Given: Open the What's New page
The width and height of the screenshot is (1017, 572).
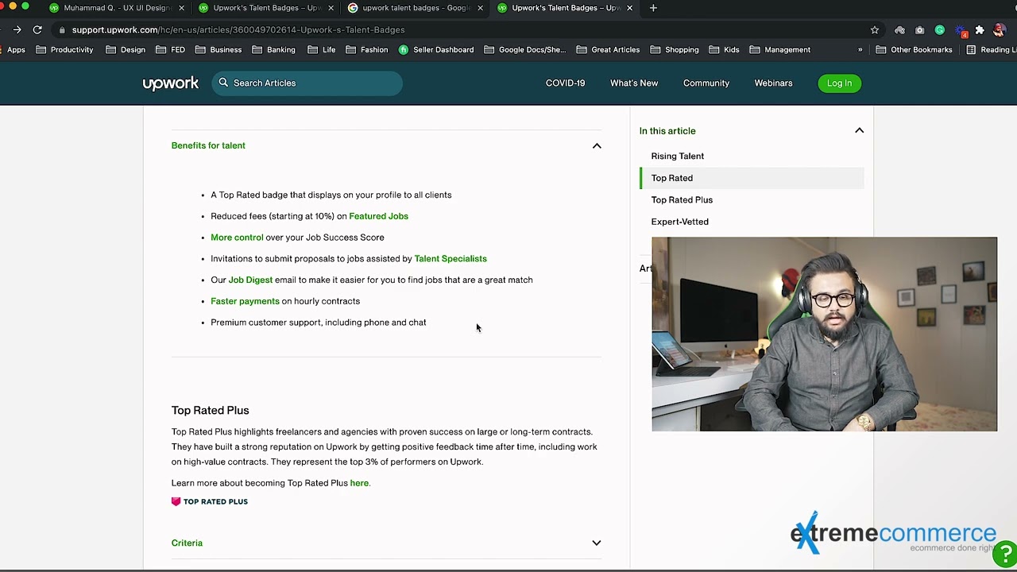Looking at the screenshot, I should tap(634, 83).
